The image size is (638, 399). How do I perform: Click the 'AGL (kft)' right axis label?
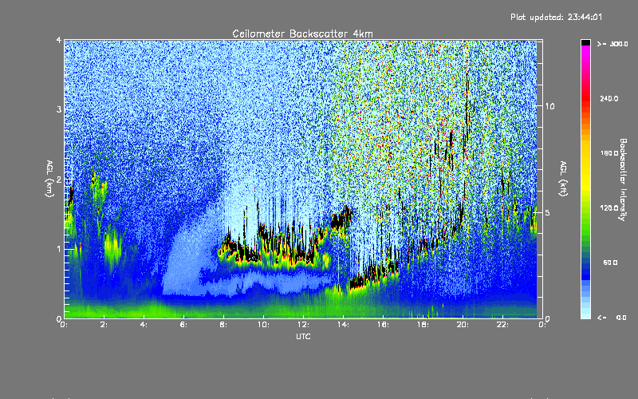563,179
